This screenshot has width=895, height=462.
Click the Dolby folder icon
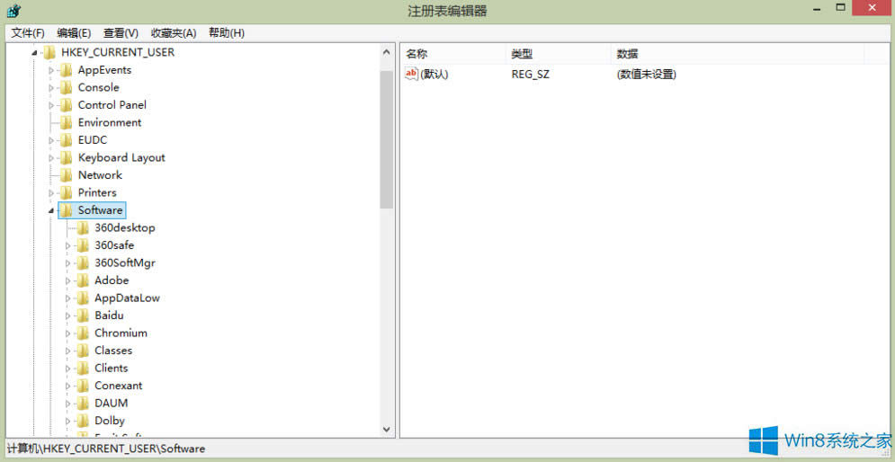(83, 421)
